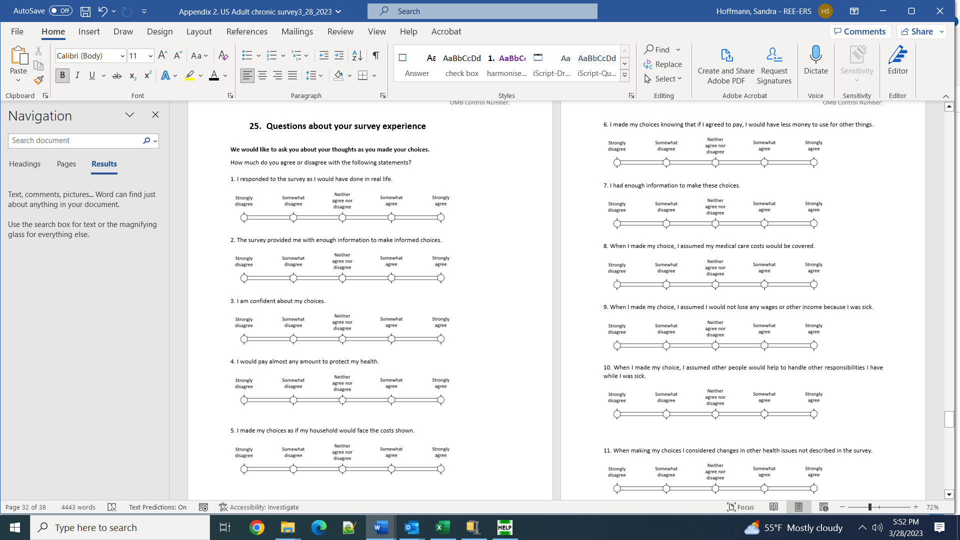The image size is (960, 540).
Task: Click the Comments button
Action: click(860, 31)
